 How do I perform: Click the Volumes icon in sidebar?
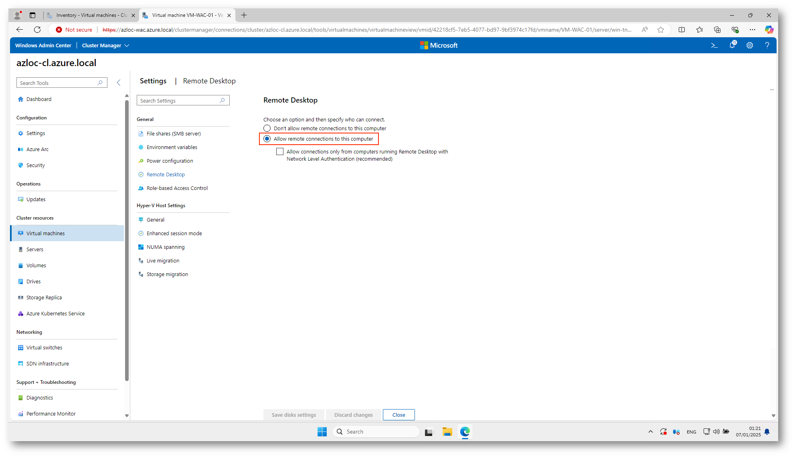pos(20,265)
